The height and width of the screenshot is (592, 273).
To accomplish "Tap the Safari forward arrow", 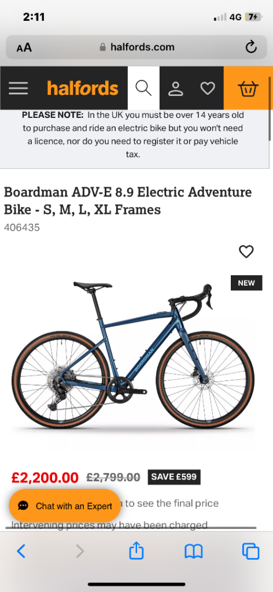I will [x=80, y=552].
